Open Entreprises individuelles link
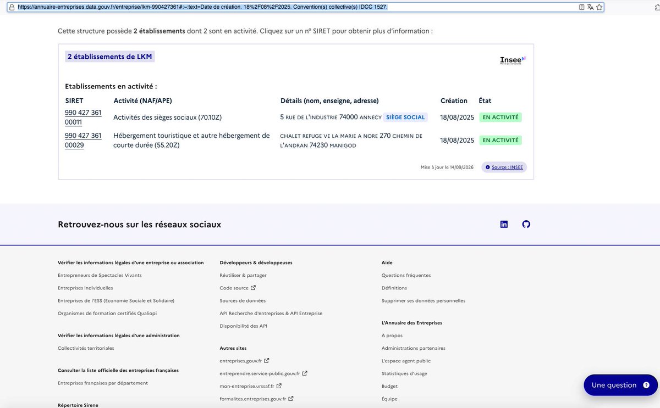660x408 pixels. pyautogui.click(x=85, y=288)
